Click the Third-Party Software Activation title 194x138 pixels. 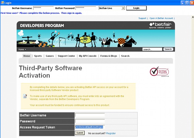51,72
